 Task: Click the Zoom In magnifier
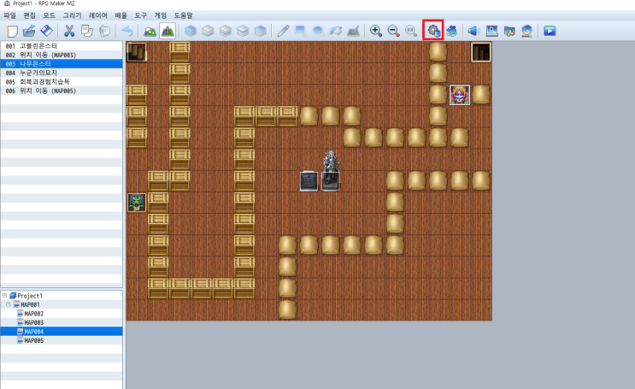click(x=376, y=31)
